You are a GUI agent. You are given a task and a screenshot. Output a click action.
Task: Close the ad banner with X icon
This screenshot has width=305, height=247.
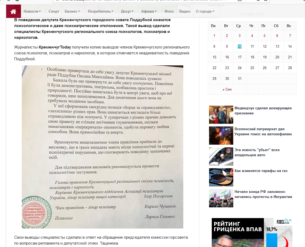pos(290,220)
